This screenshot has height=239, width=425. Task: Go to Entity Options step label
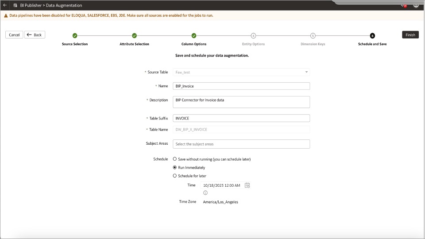253,44
